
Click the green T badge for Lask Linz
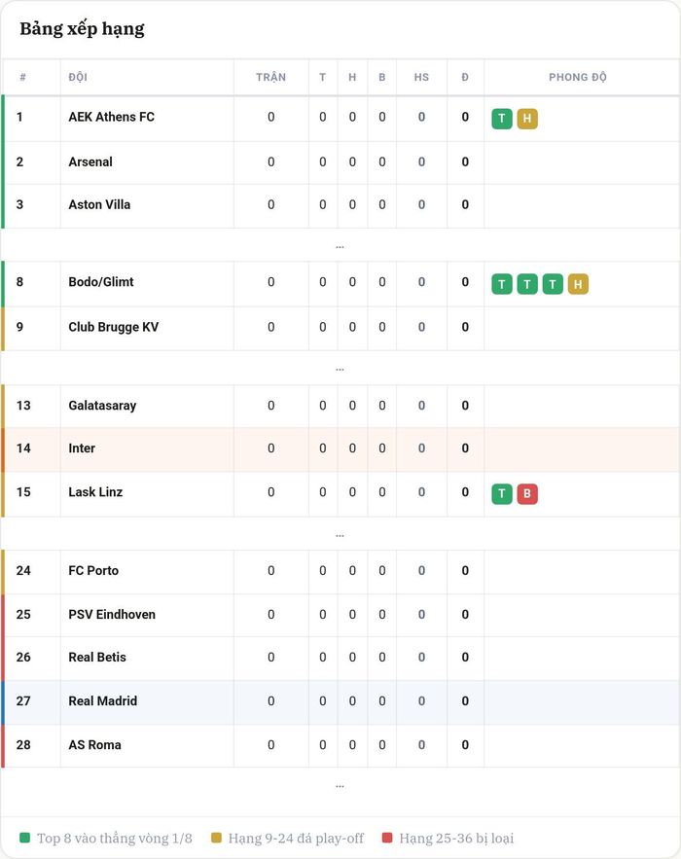tap(502, 493)
